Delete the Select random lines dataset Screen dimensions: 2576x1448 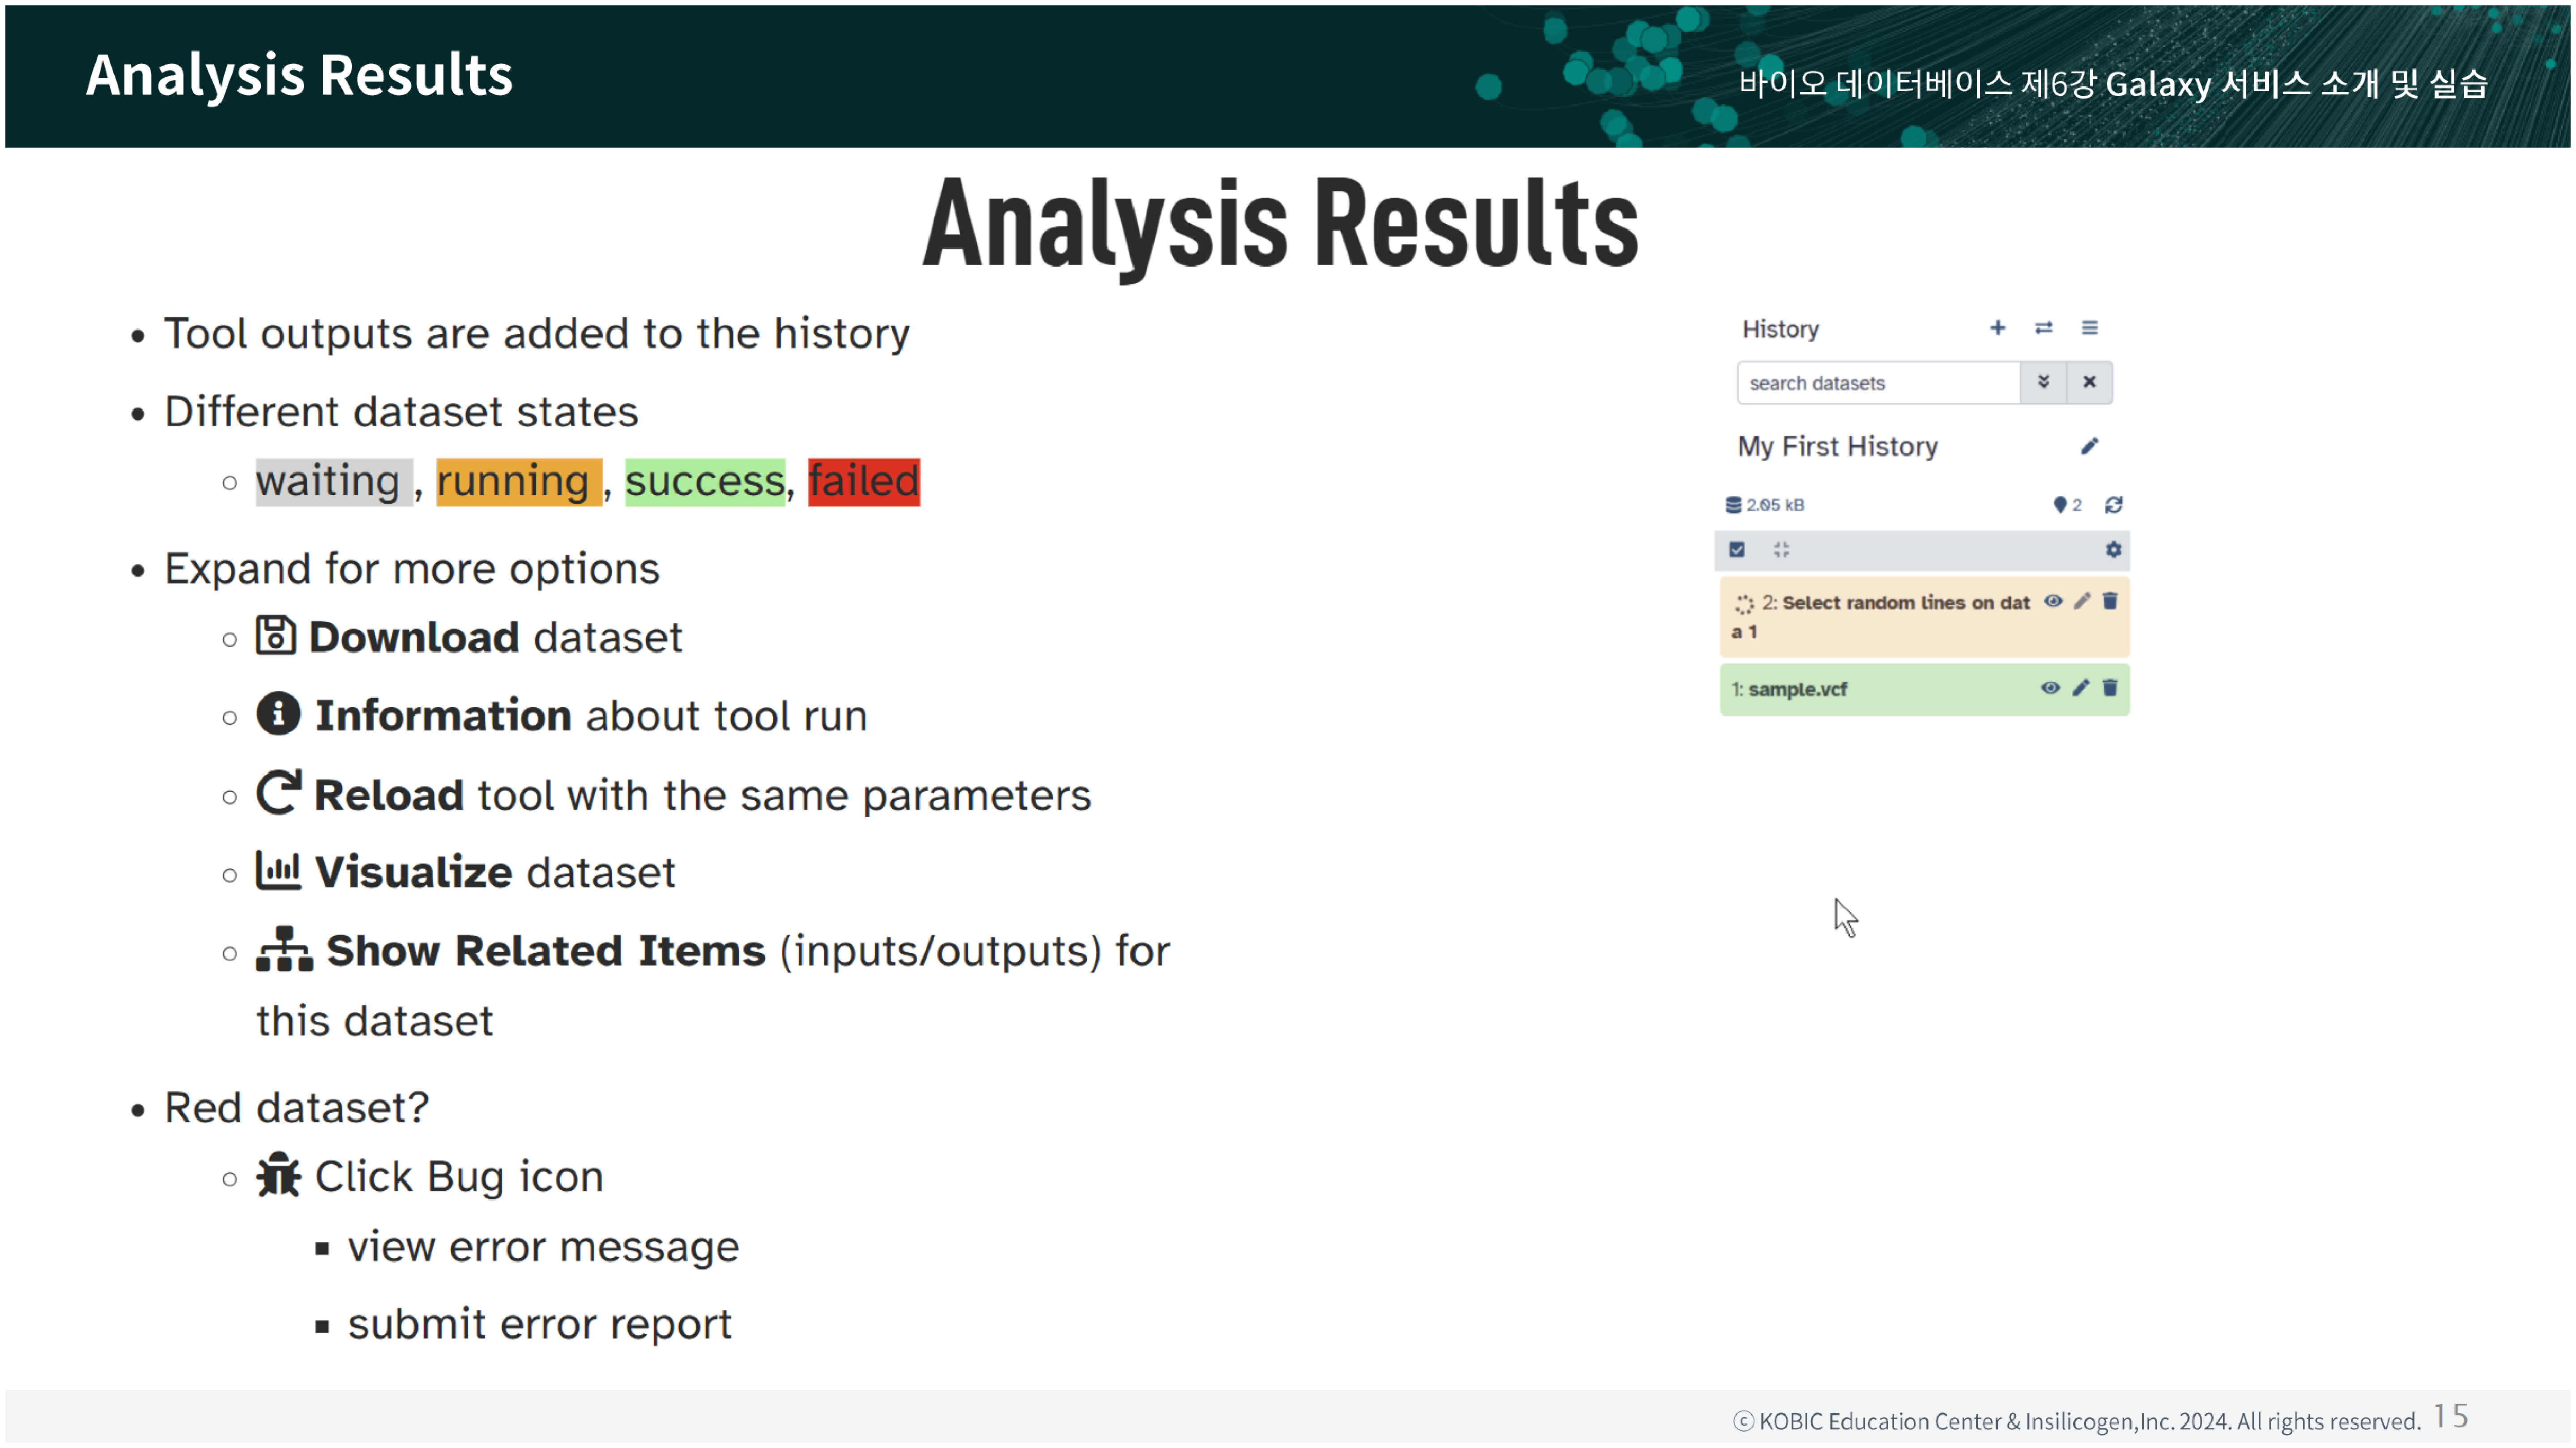2110,601
